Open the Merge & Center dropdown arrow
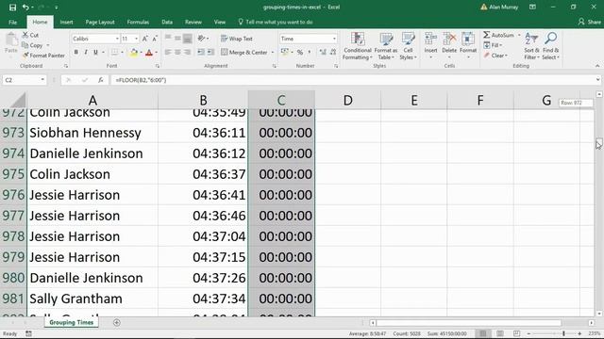This screenshot has height=339, width=604. 273,53
